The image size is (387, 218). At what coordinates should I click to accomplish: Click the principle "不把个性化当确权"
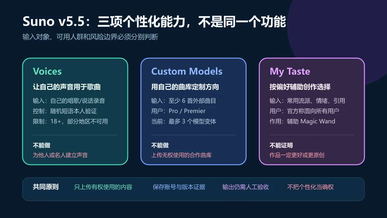[311, 187]
